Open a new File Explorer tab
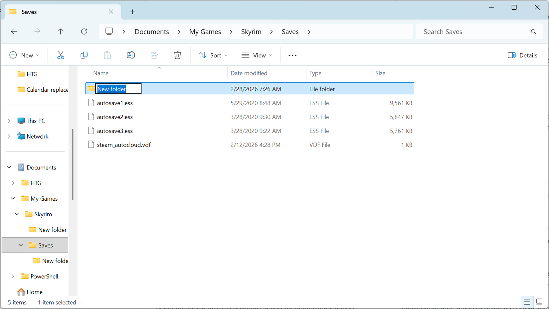Viewport: 549px width, 309px height. pos(132,12)
